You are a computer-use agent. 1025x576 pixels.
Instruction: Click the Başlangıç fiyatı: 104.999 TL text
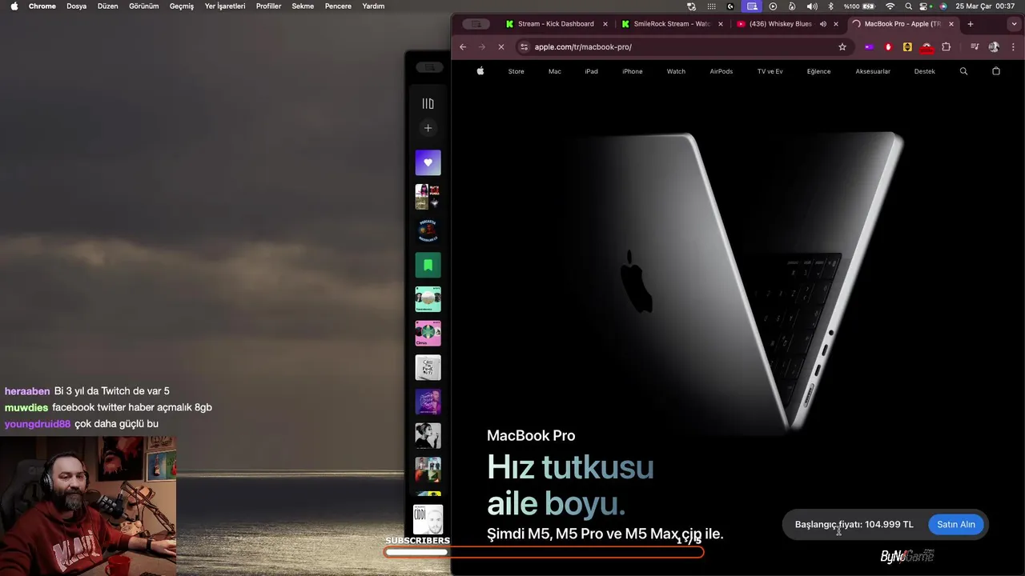854,525
